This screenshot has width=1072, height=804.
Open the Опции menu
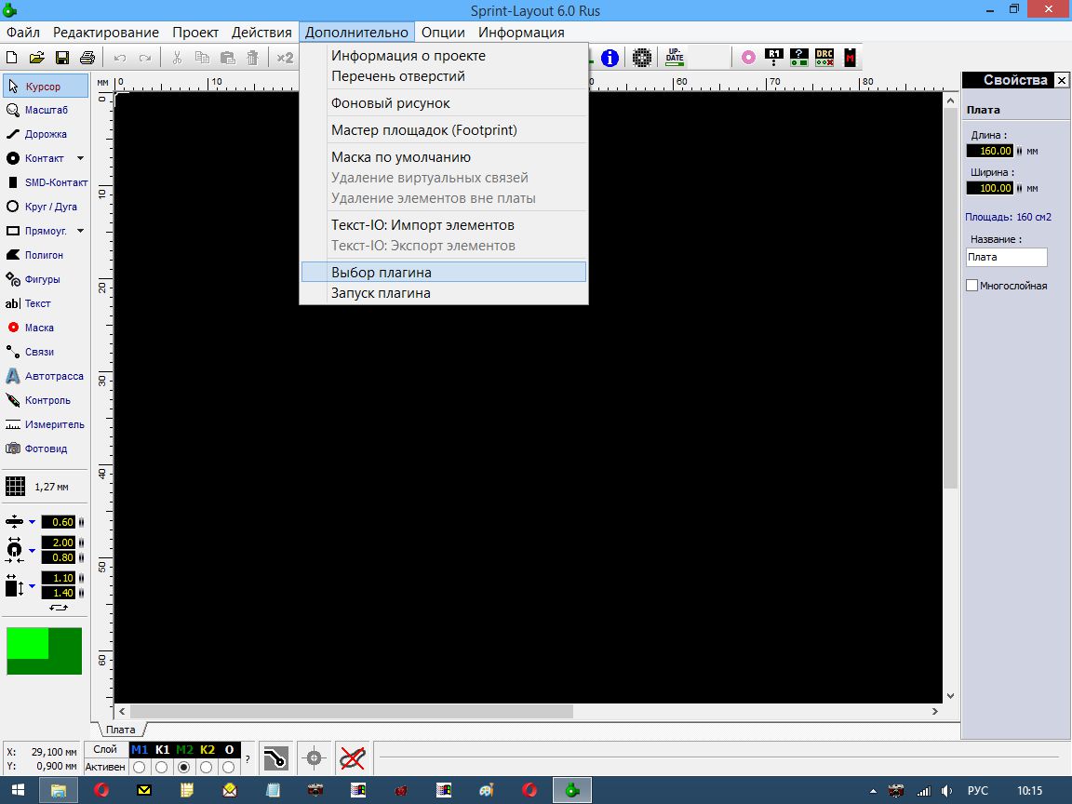click(443, 32)
